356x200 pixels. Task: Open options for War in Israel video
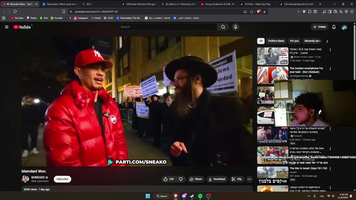330,169
